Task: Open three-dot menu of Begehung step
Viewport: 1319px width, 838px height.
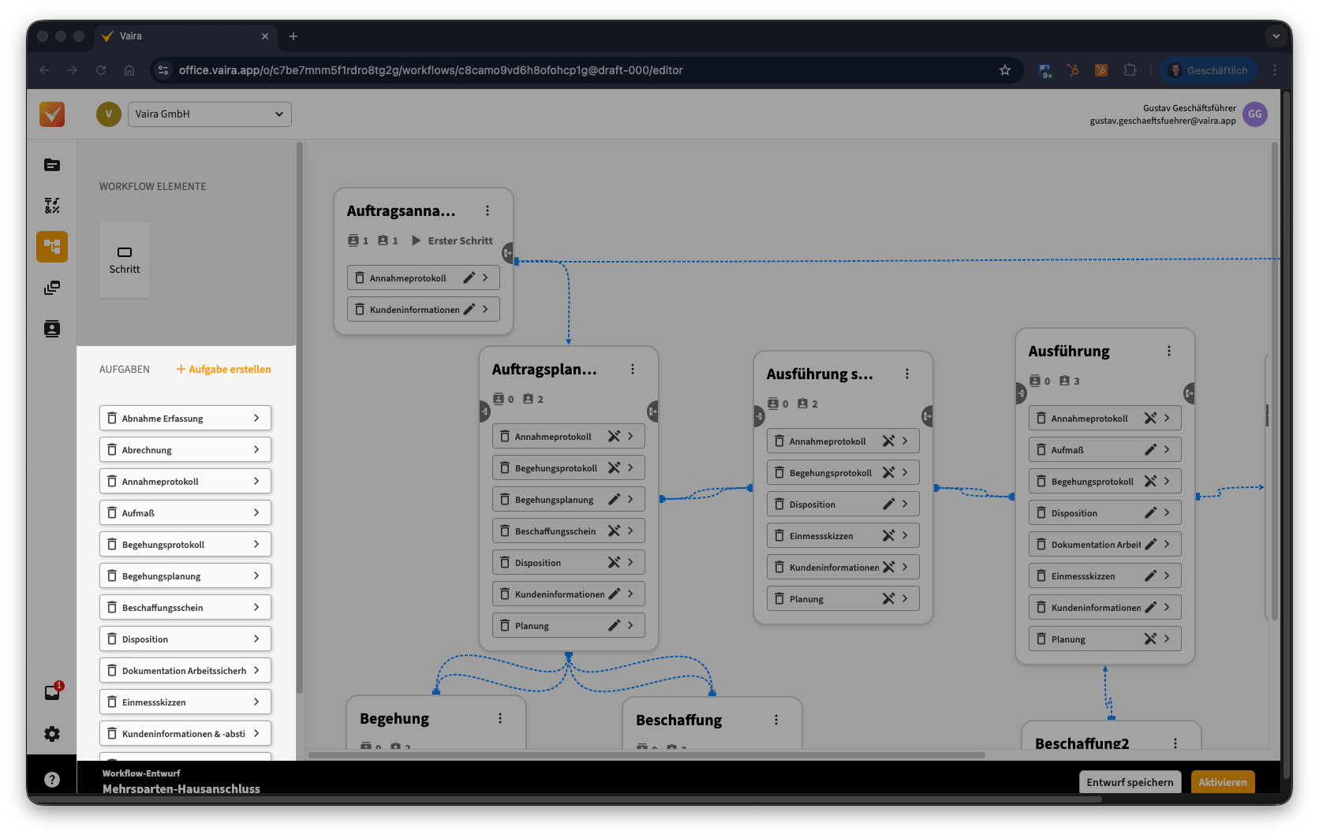Action: pyautogui.click(x=499, y=718)
